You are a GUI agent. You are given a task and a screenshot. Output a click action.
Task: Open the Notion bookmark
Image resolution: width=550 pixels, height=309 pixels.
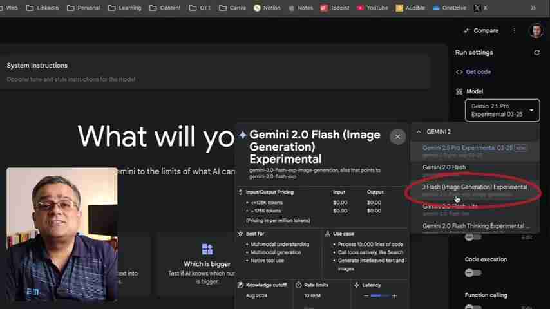(x=267, y=8)
